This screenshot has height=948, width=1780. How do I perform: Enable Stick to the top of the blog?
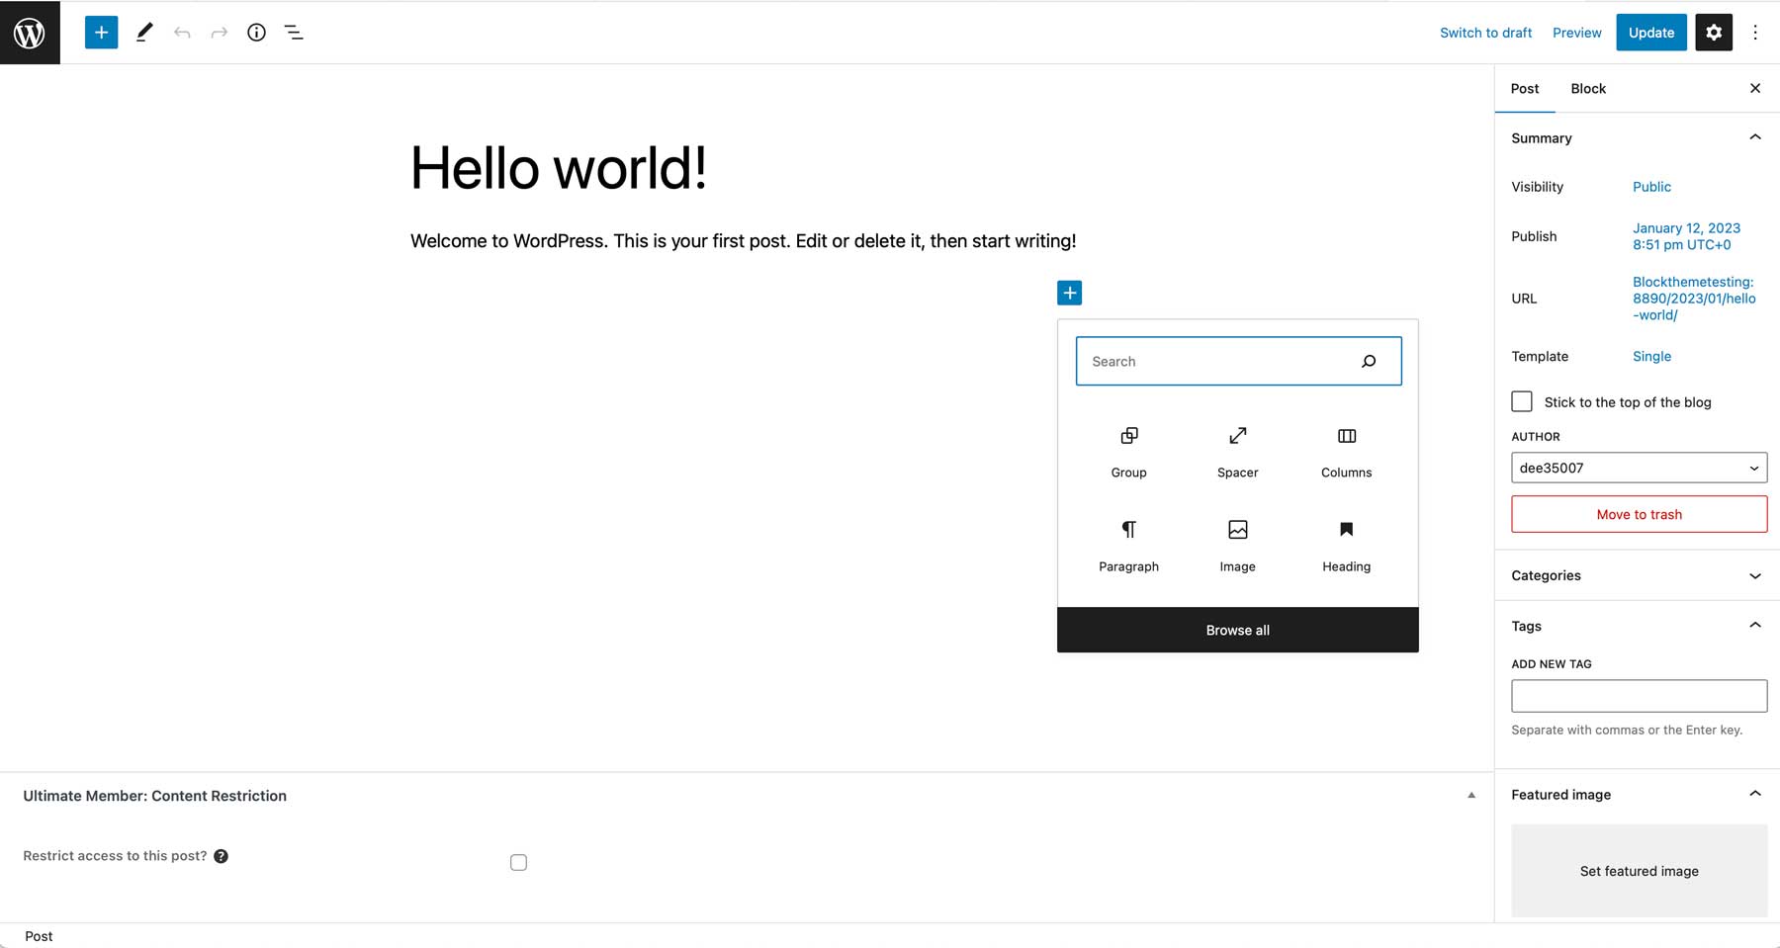[1521, 401]
